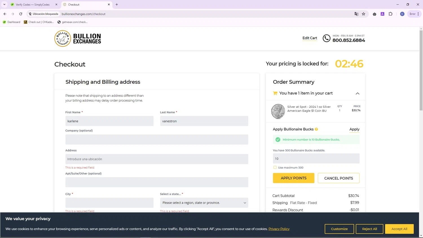Open the Chrome menu next to Error

[x=418, y=14]
